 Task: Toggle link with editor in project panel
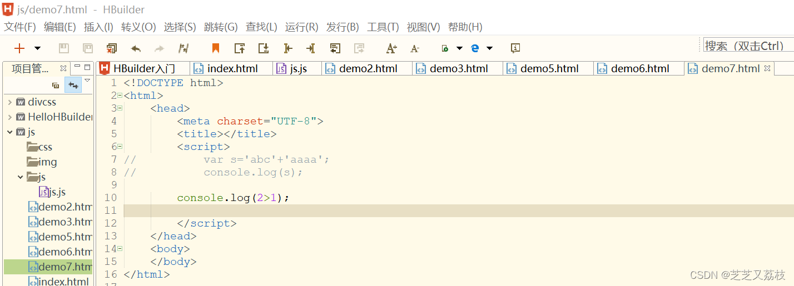(73, 85)
